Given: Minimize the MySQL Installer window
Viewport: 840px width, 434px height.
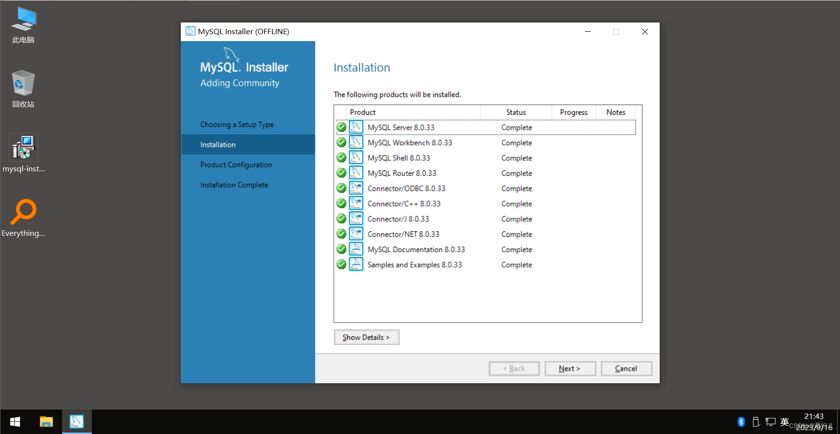Looking at the screenshot, I should click(x=588, y=32).
